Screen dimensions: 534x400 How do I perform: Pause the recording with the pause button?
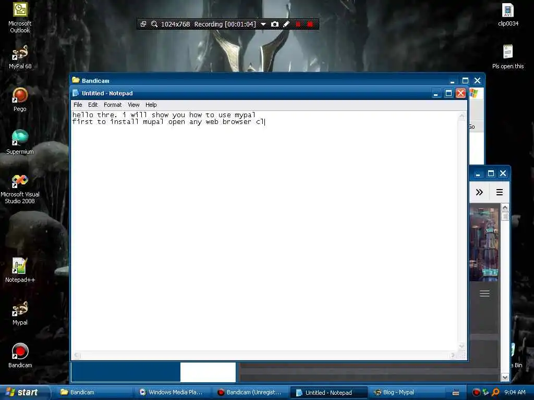tap(298, 24)
